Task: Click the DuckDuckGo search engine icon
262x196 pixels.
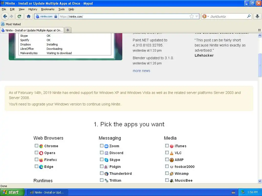Action: [204, 16]
